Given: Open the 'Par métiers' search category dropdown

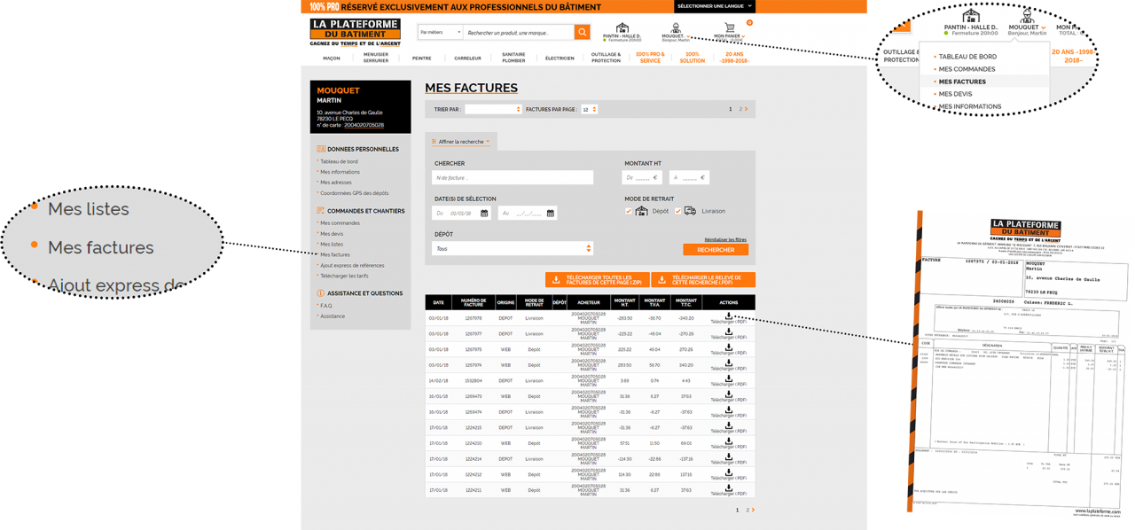Looking at the screenshot, I should pos(440,33).
